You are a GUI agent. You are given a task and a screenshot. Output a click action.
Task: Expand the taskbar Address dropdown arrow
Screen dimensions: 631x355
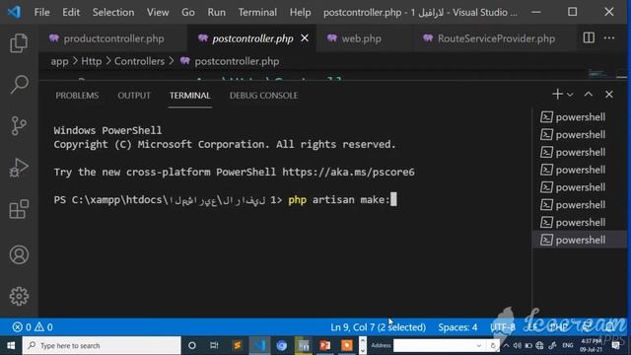tap(478, 345)
